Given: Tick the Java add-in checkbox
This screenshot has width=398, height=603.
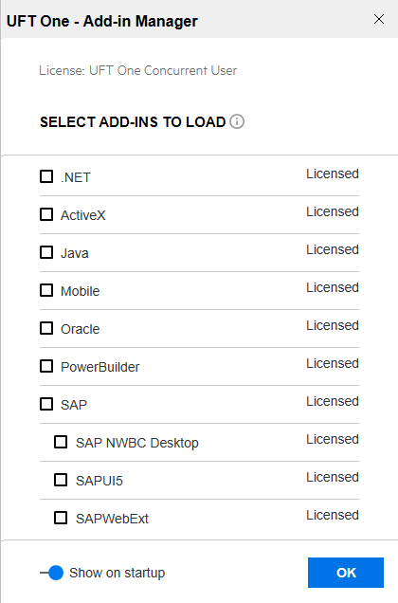Looking at the screenshot, I should click(46, 252).
